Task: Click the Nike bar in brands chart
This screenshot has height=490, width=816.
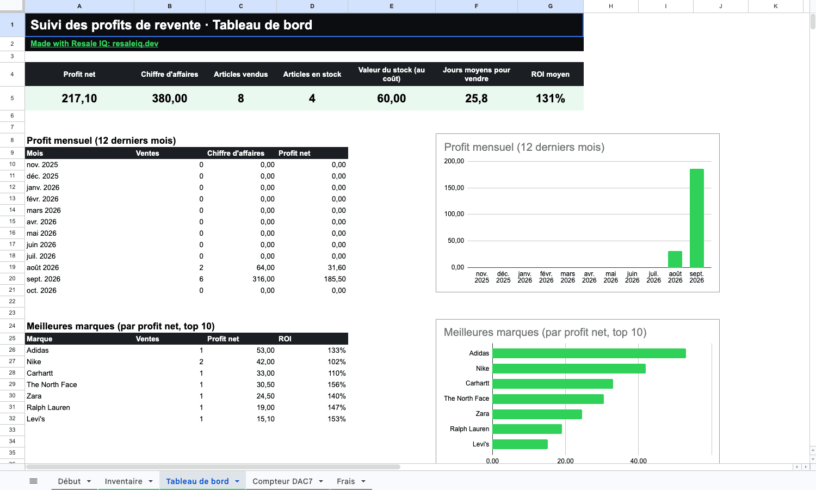Action: coord(569,369)
